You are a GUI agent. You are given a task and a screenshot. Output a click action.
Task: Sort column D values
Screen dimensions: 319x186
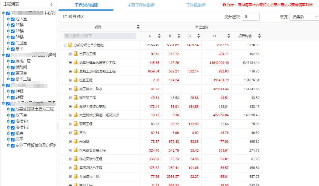229,36
